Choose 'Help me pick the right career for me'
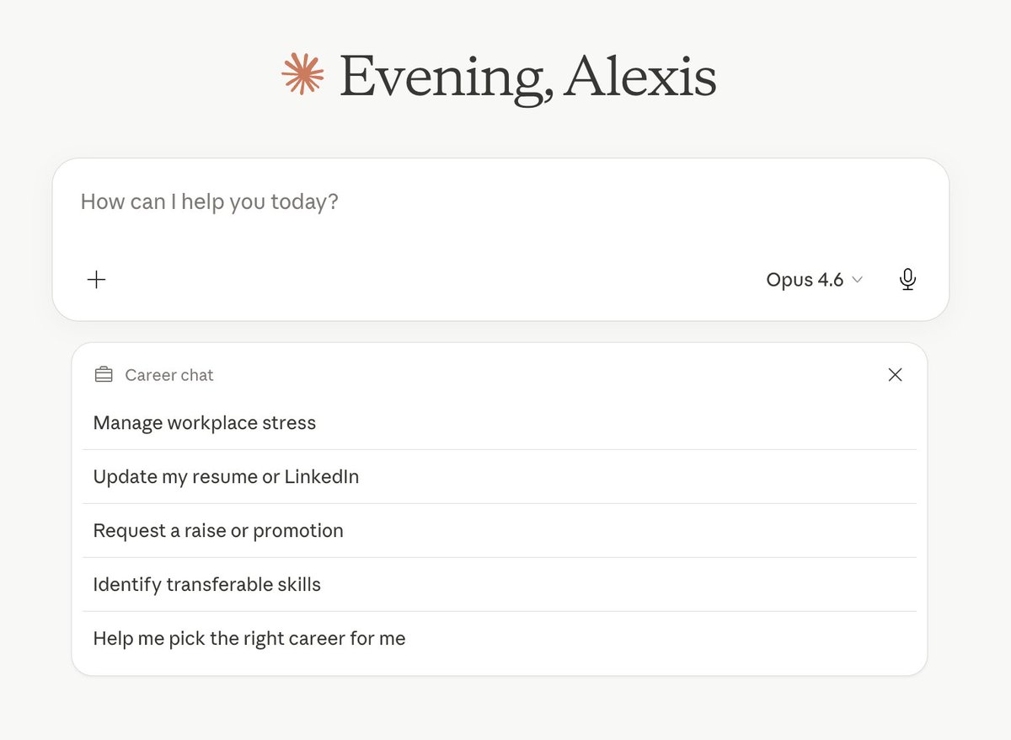Screen dimensions: 1011x740 click(500, 639)
